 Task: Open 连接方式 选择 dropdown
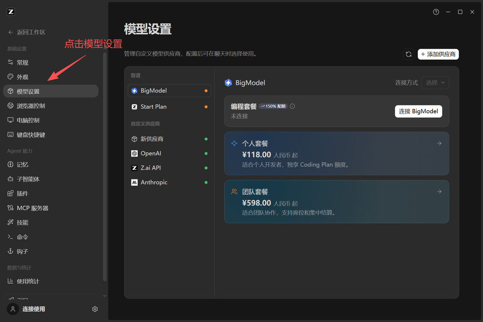(435, 83)
